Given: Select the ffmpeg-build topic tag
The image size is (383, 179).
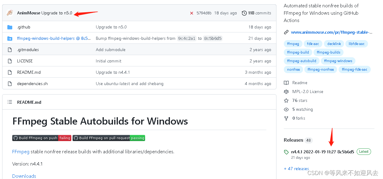Looking at the screenshot, I should click(298, 52).
